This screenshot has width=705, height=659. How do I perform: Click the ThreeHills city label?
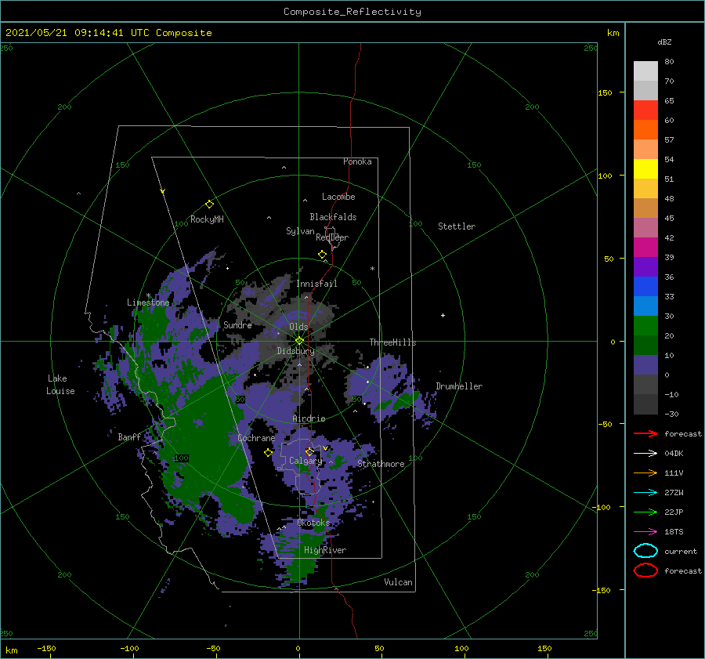click(x=393, y=342)
